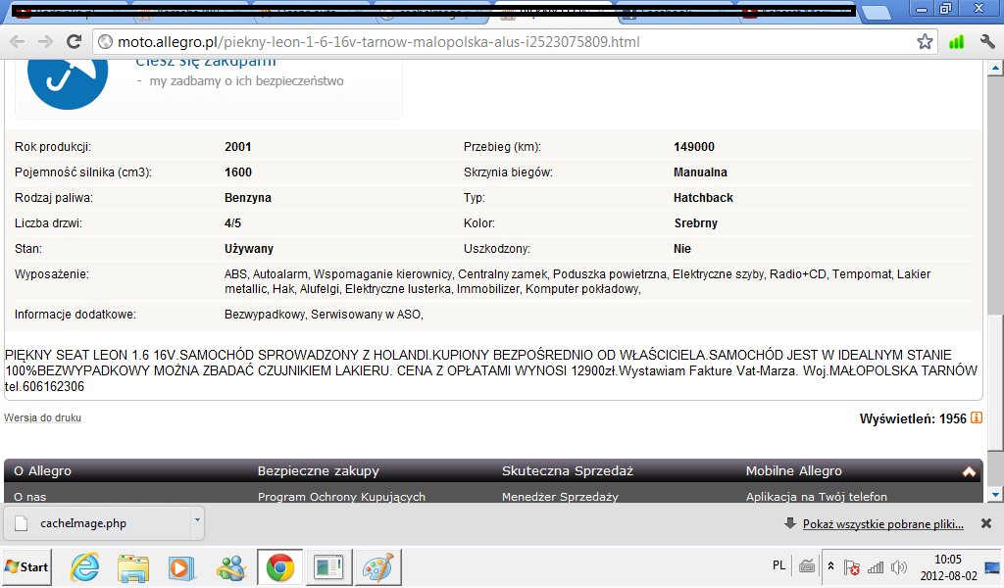
Task: Click the mileage value '149000'
Action: click(x=693, y=147)
